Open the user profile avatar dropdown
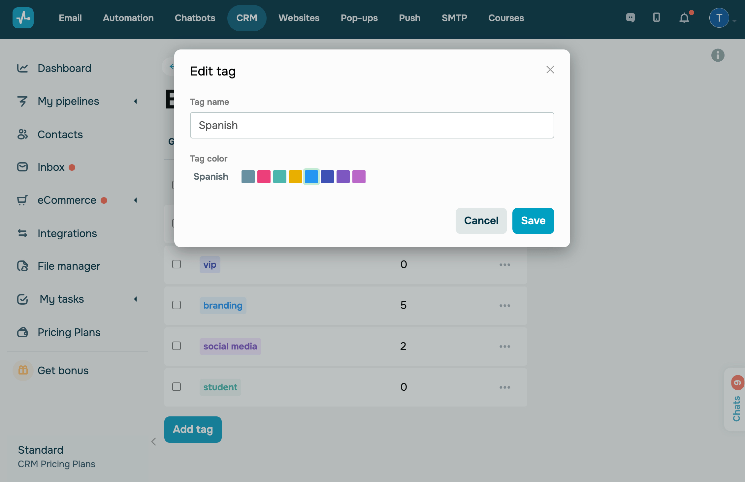This screenshot has height=482, width=745. tap(719, 18)
